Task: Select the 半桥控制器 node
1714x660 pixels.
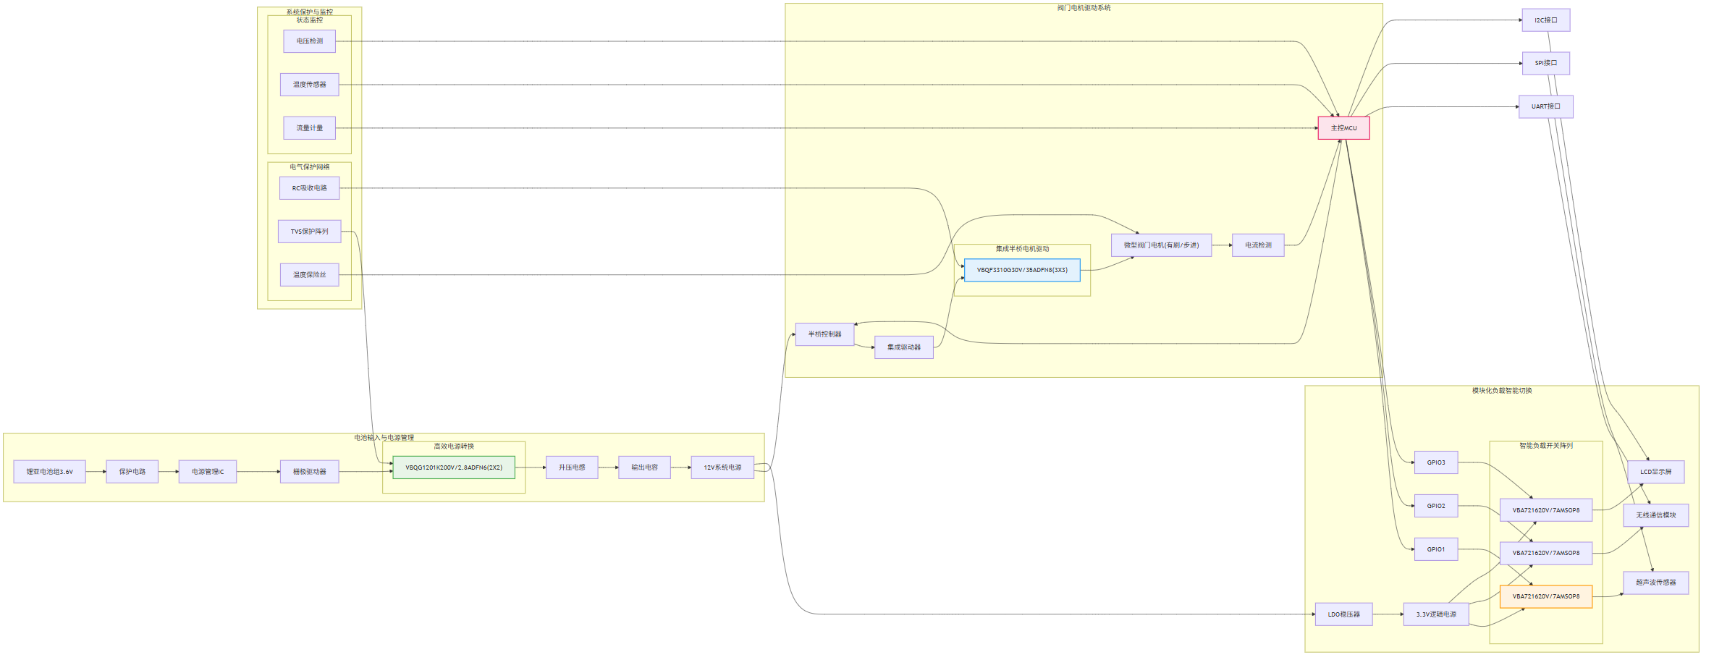Action: [x=825, y=334]
